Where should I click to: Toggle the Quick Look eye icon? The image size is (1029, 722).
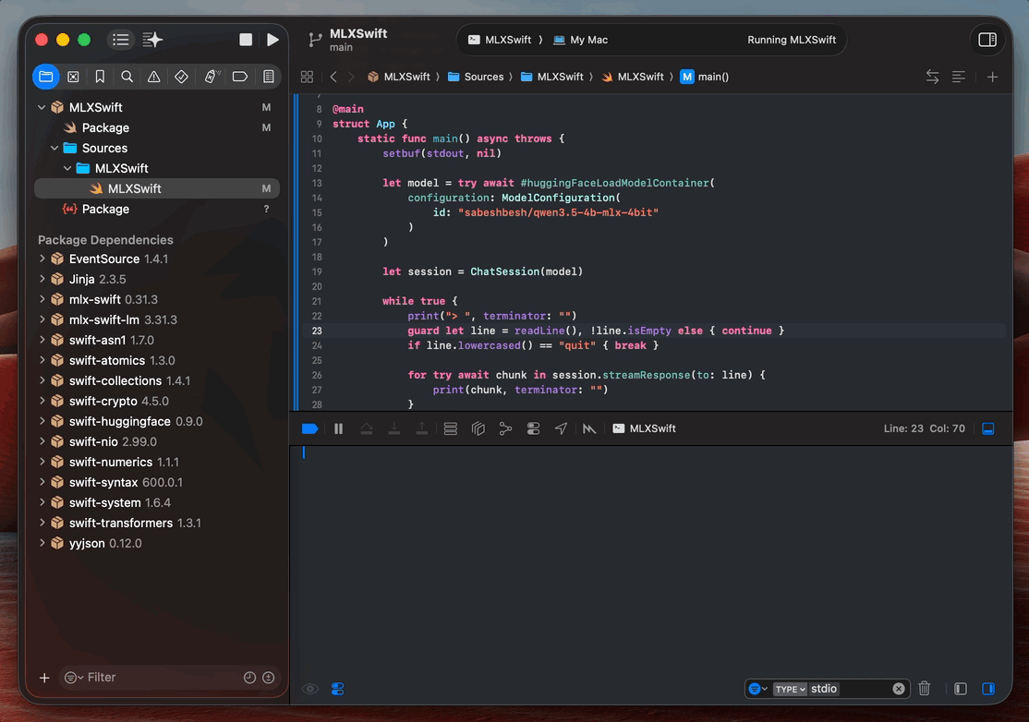pyautogui.click(x=309, y=689)
